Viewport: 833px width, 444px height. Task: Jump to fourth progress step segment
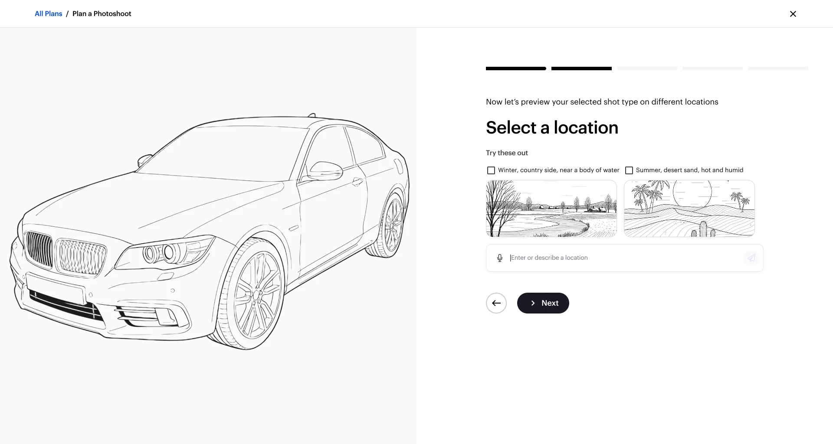click(x=712, y=69)
